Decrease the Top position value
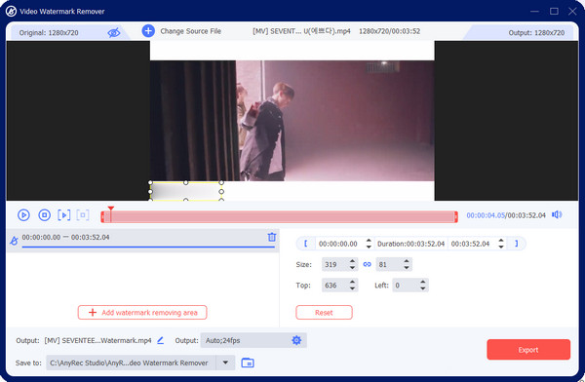 click(352, 288)
